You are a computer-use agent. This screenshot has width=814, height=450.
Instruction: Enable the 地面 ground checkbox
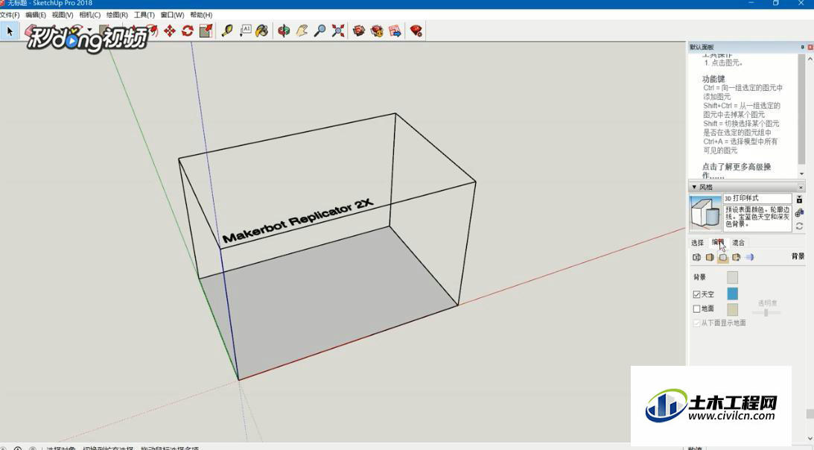point(696,308)
